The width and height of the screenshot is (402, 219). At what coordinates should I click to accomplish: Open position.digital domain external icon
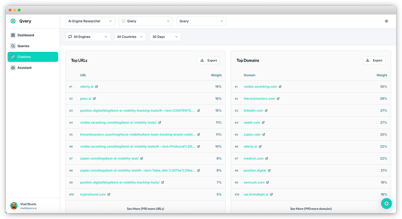coord(269,170)
